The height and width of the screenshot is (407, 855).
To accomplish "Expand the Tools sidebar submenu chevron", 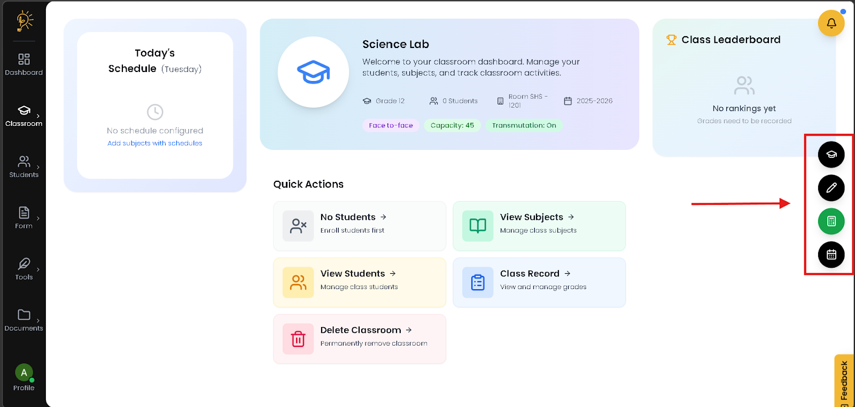I will click(38, 269).
